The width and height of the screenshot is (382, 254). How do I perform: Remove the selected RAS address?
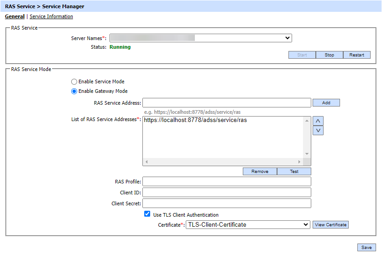[260, 172]
